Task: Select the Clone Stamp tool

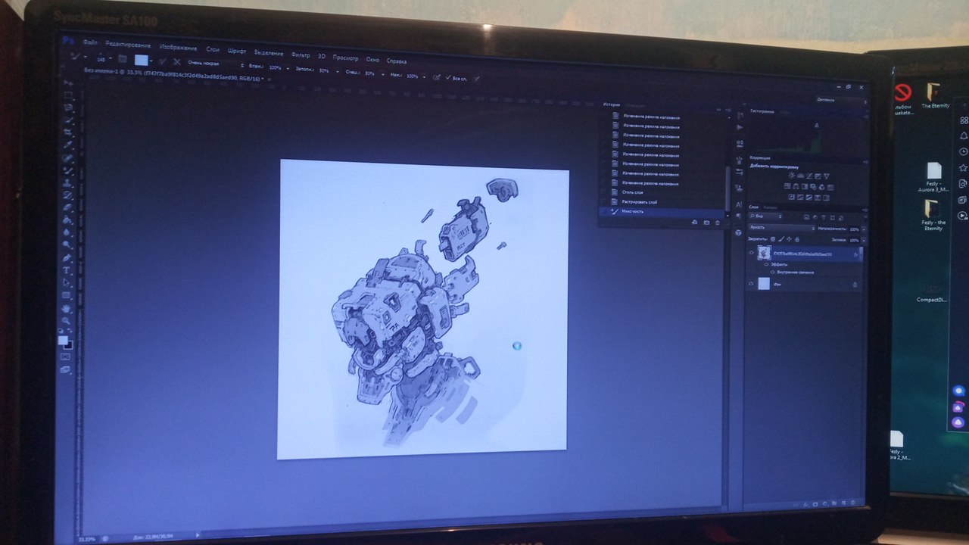Action: tap(67, 184)
